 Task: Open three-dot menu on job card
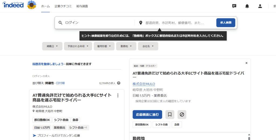pos(118,95)
